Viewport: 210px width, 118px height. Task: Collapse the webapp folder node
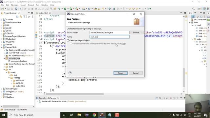click(x=9, y=78)
